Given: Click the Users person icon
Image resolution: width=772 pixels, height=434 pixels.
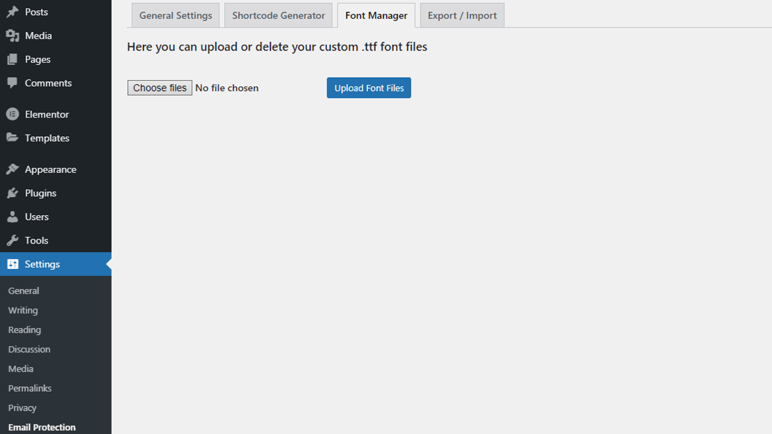Looking at the screenshot, I should (12, 216).
